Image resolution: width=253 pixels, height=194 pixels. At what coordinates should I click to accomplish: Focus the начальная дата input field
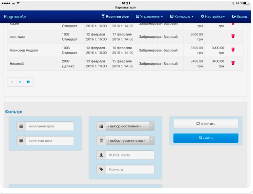[x=50, y=126]
